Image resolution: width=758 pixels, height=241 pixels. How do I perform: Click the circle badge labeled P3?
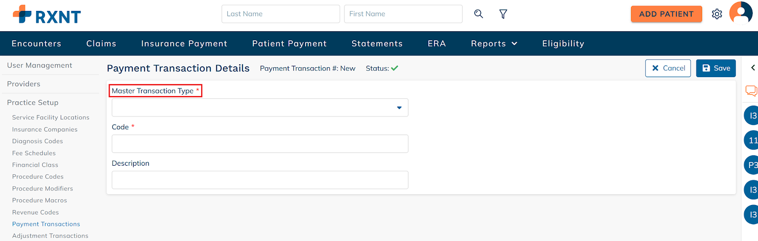(752, 165)
